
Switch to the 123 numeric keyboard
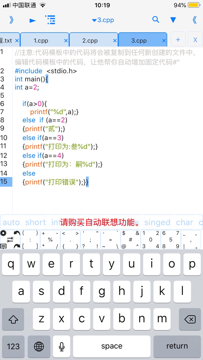pos(13,346)
